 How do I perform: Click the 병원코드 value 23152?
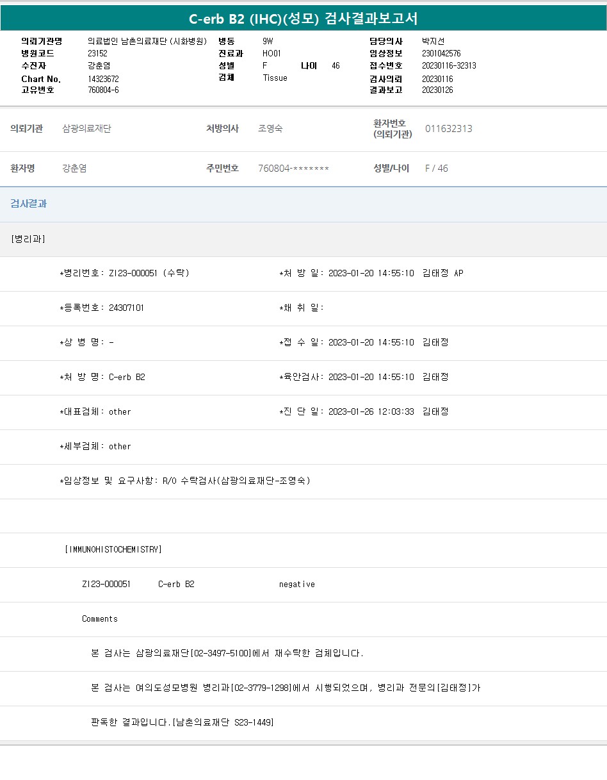coord(97,53)
